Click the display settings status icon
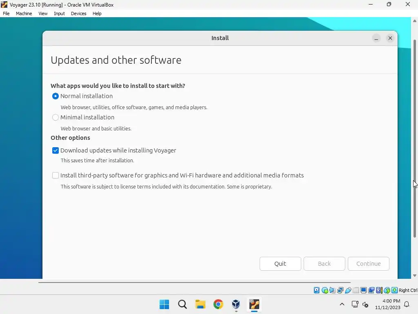This screenshot has width=418, height=314. pos(363,290)
